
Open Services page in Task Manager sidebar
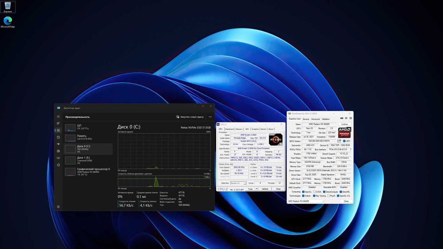pyautogui.click(x=58, y=165)
